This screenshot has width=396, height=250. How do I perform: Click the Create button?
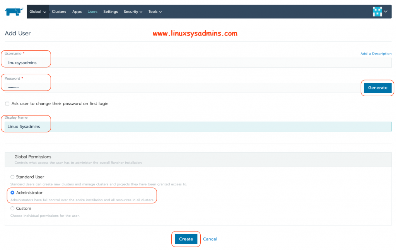tap(186, 239)
